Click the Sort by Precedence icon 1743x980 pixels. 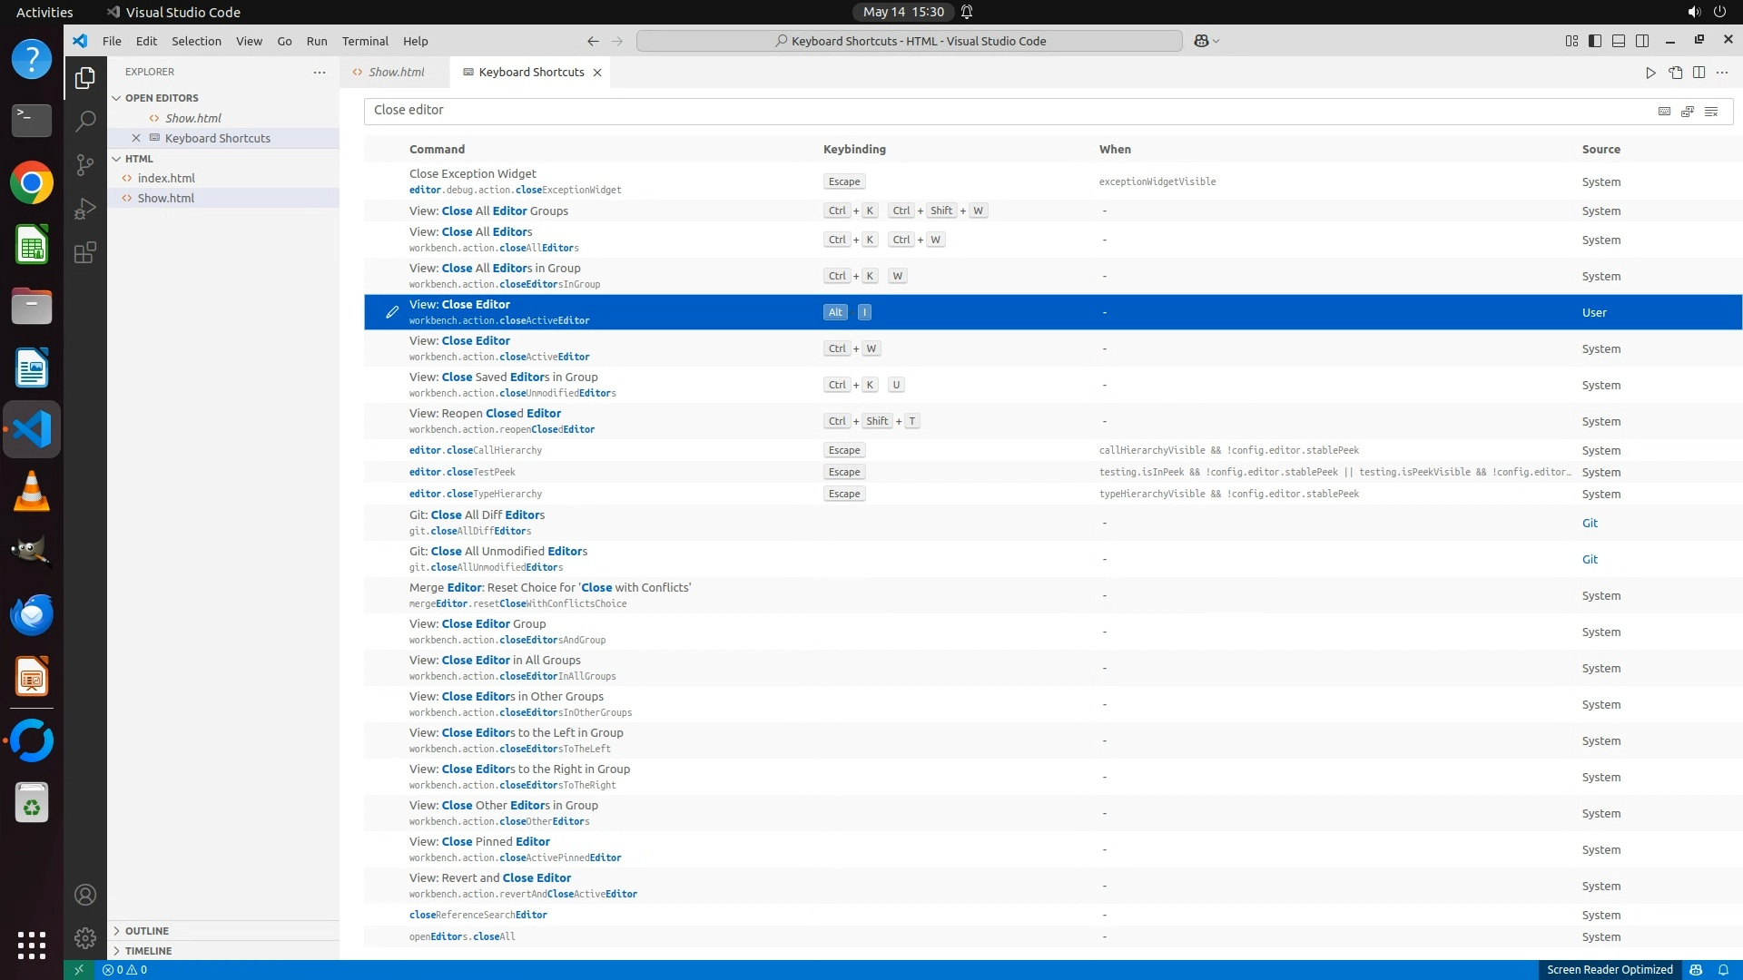(1688, 111)
